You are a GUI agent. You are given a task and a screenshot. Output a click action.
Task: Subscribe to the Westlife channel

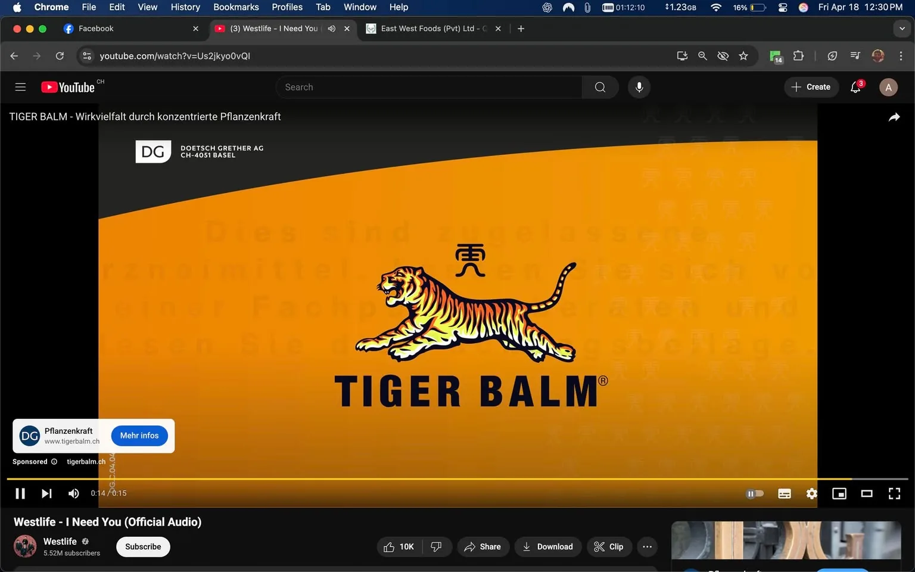142,546
